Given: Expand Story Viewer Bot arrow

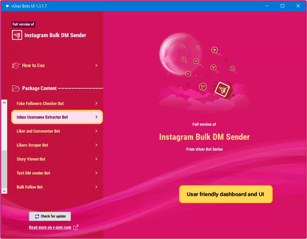Looking at the screenshot, I should (x=96, y=159).
